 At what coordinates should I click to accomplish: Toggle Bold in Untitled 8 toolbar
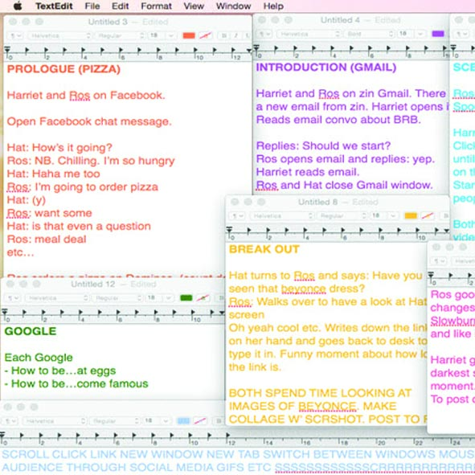(x=445, y=215)
